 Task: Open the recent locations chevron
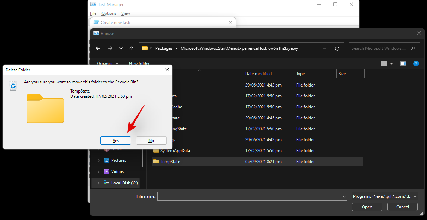pyautogui.click(x=121, y=48)
